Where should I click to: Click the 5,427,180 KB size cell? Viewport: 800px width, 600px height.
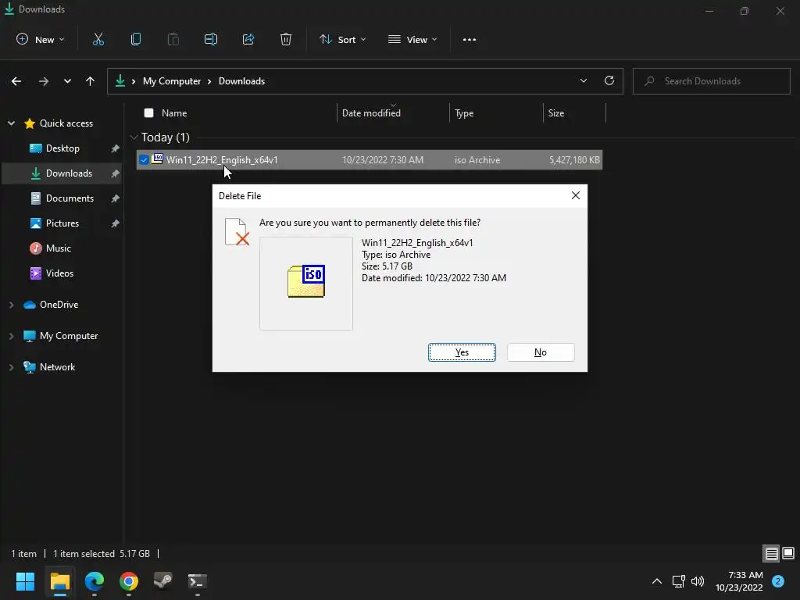(574, 159)
